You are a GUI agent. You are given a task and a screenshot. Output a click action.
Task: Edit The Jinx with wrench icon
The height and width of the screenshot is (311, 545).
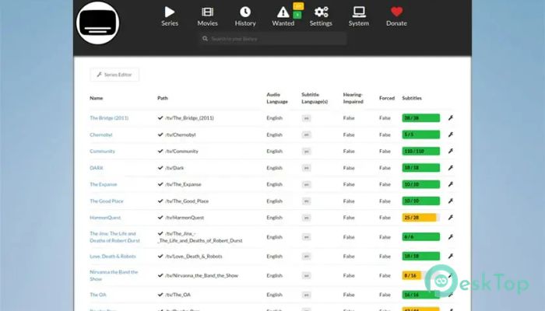pos(451,236)
